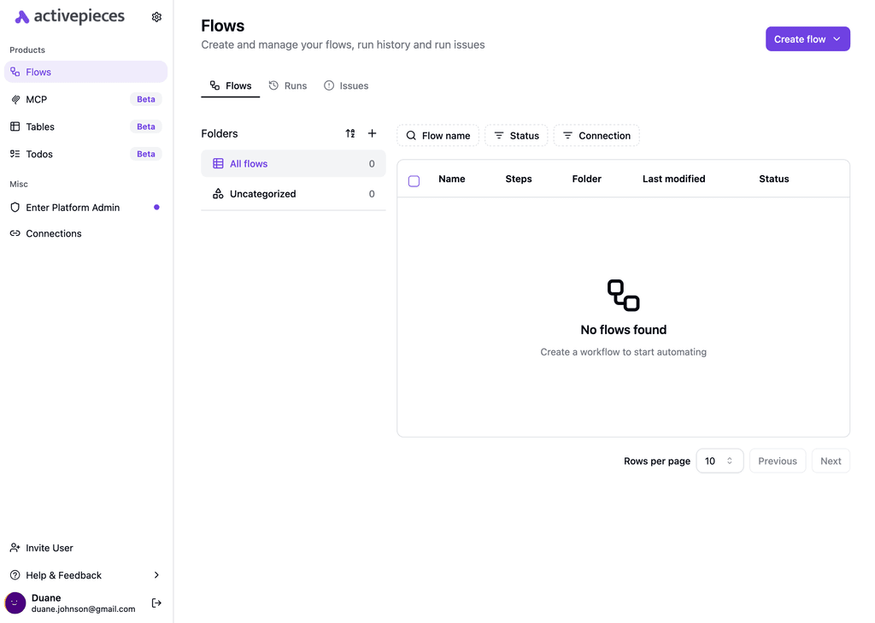Click the 'No flows found' text

623,330
